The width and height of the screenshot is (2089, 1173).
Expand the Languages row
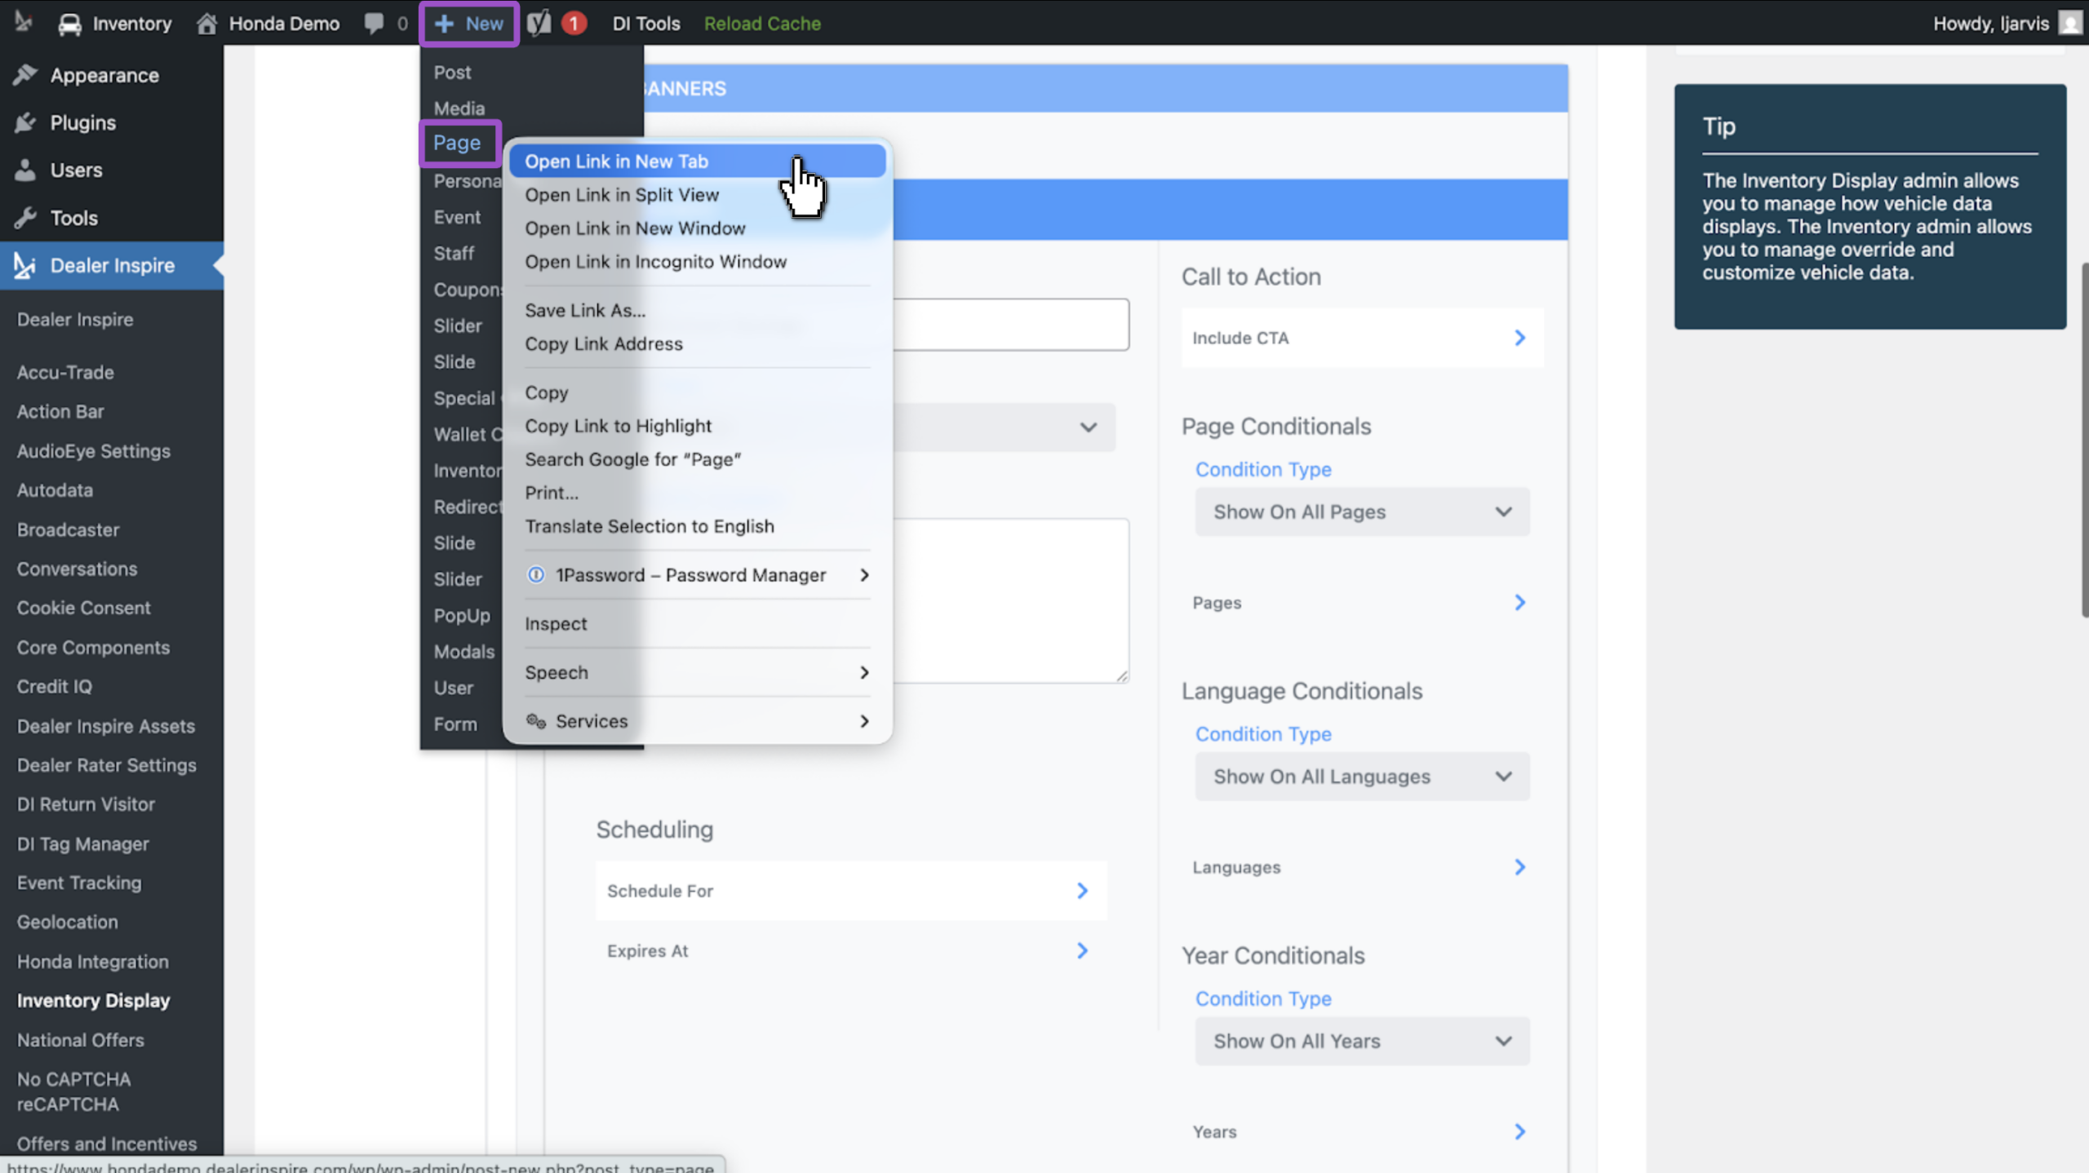1361,867
